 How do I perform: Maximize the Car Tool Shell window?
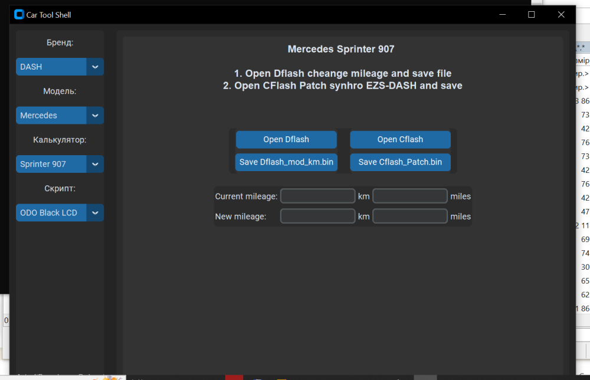point(532,15)
